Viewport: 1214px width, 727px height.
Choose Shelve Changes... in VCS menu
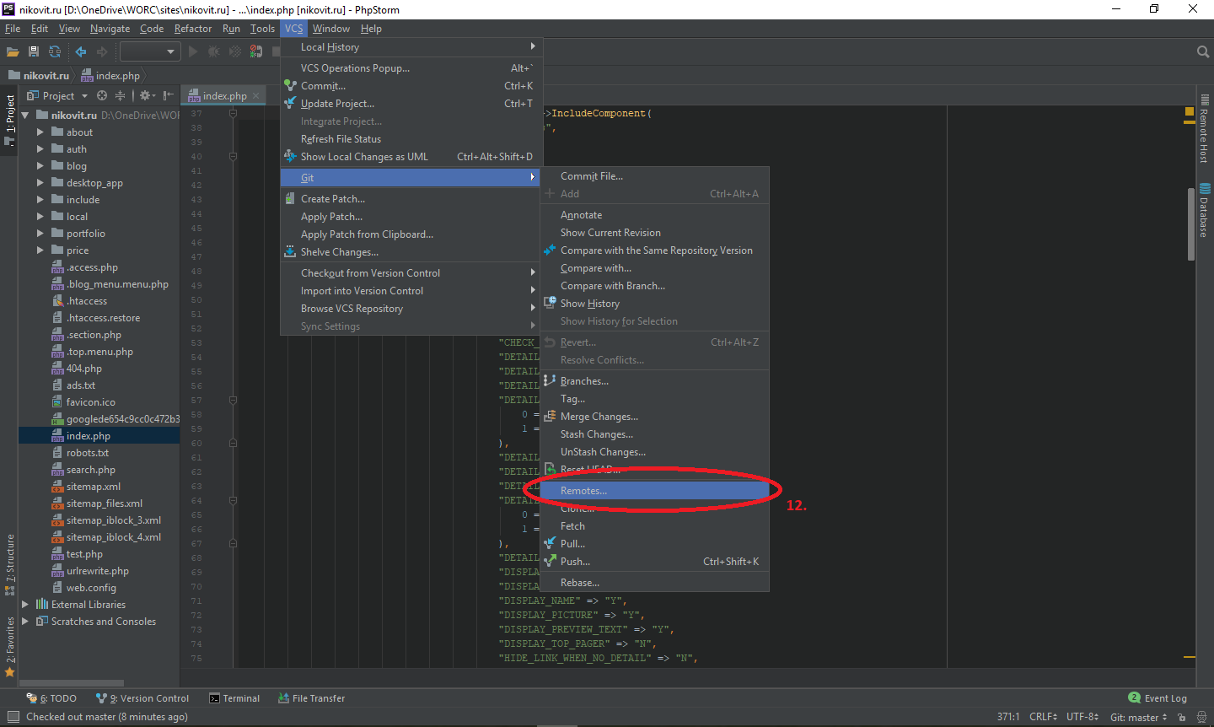[410, 252]
